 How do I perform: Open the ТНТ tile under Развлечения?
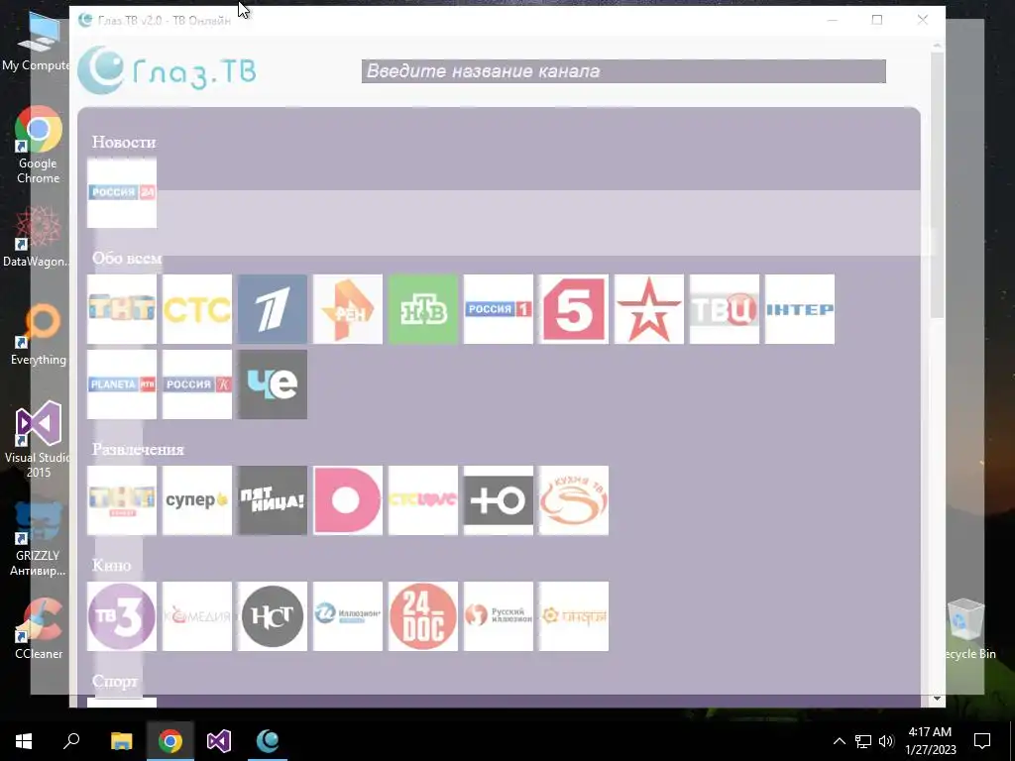(122, 500)
